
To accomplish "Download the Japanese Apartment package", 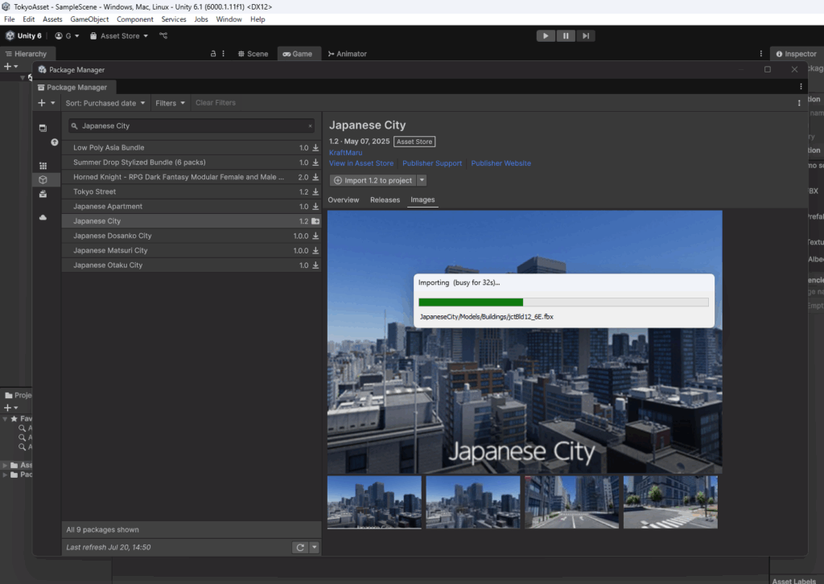I will pos(315,207).
